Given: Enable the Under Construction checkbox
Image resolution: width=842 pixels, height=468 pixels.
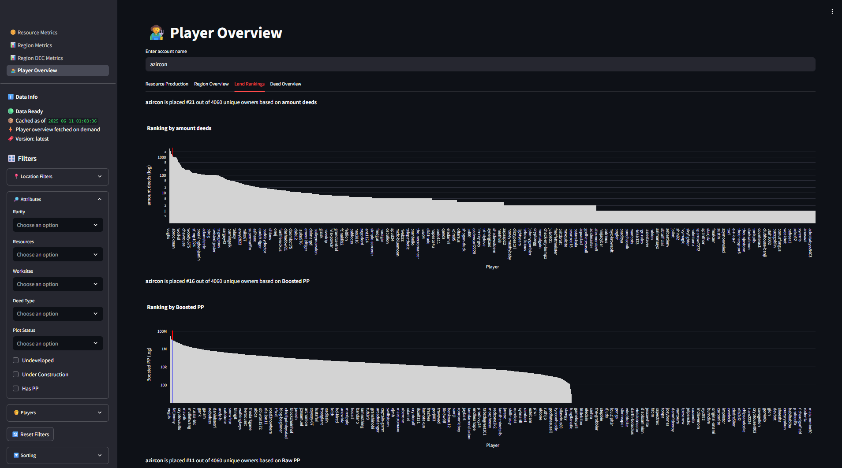Looking at the screenshot, I should [x=16, y=375].
